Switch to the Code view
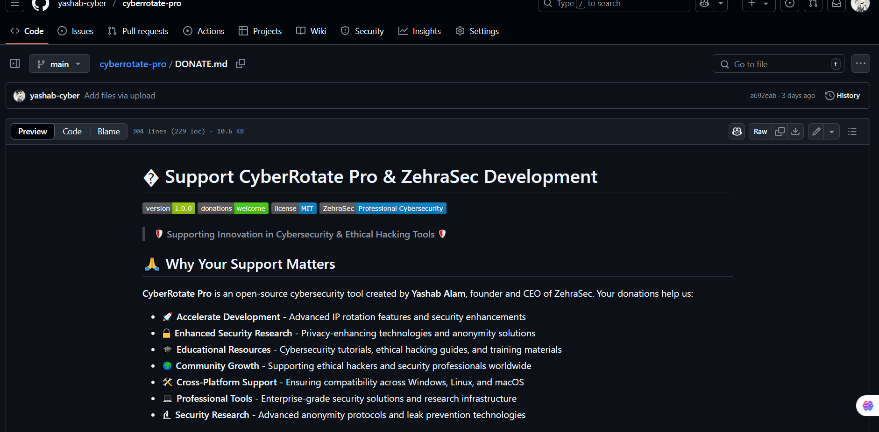Viewport: 879px width, 432px height. [72, 132]
